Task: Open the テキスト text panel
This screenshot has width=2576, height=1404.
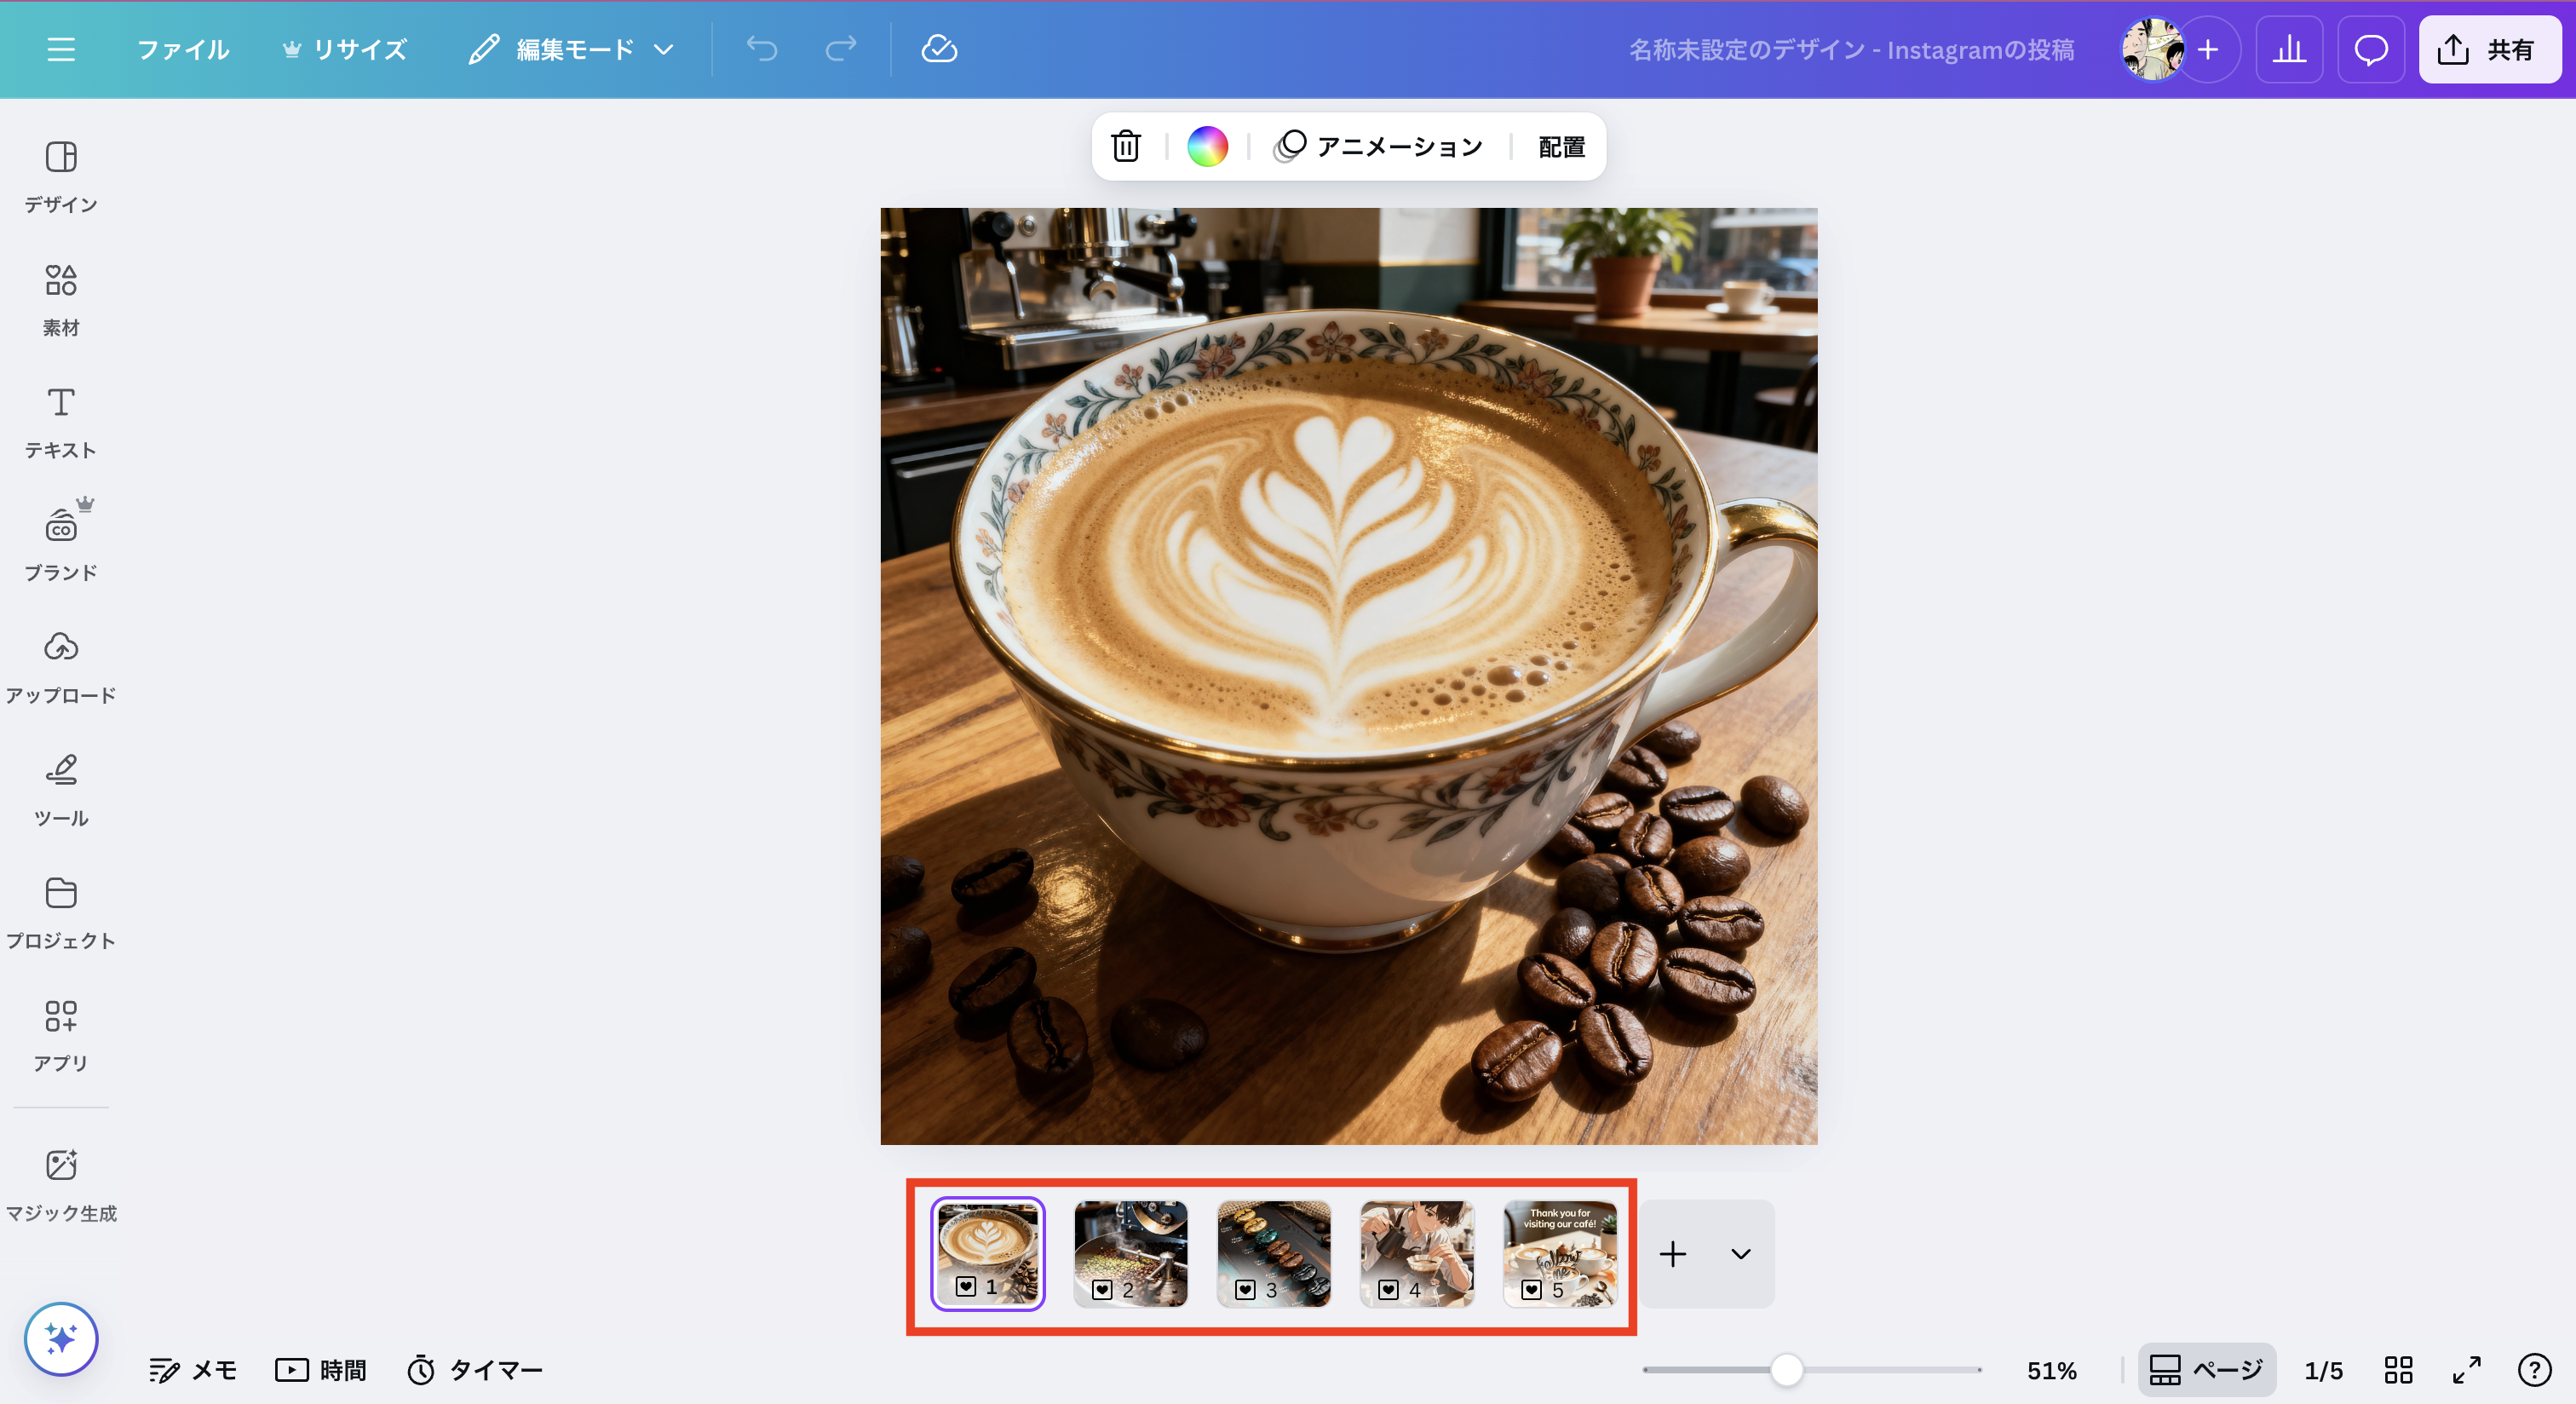Action: click(x=60, y=422)
